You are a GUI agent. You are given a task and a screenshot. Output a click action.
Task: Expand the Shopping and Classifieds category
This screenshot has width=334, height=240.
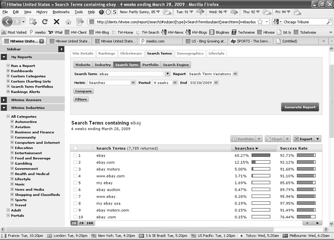[12, 195]
